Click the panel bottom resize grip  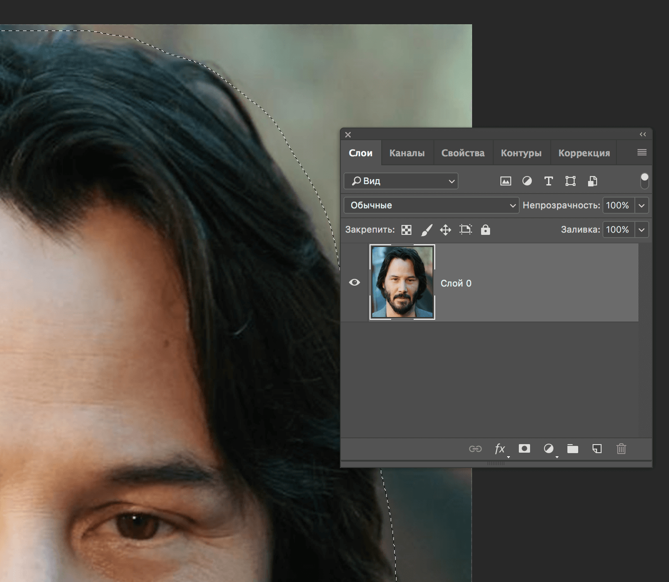click(496, 463)
